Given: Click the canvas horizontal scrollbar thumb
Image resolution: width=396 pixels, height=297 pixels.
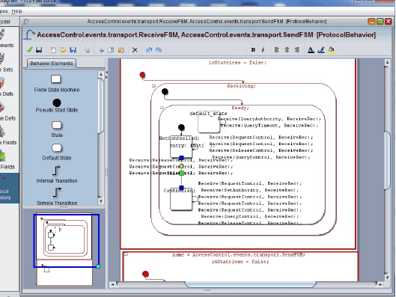Looking at the screenshot, I should point(250,284).
